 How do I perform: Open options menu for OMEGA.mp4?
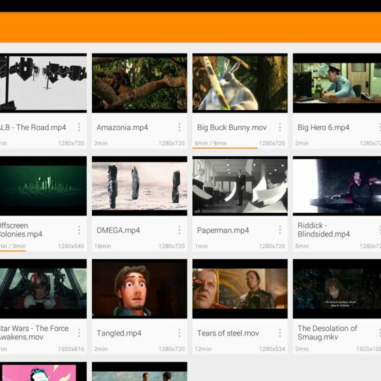[180, 230]
